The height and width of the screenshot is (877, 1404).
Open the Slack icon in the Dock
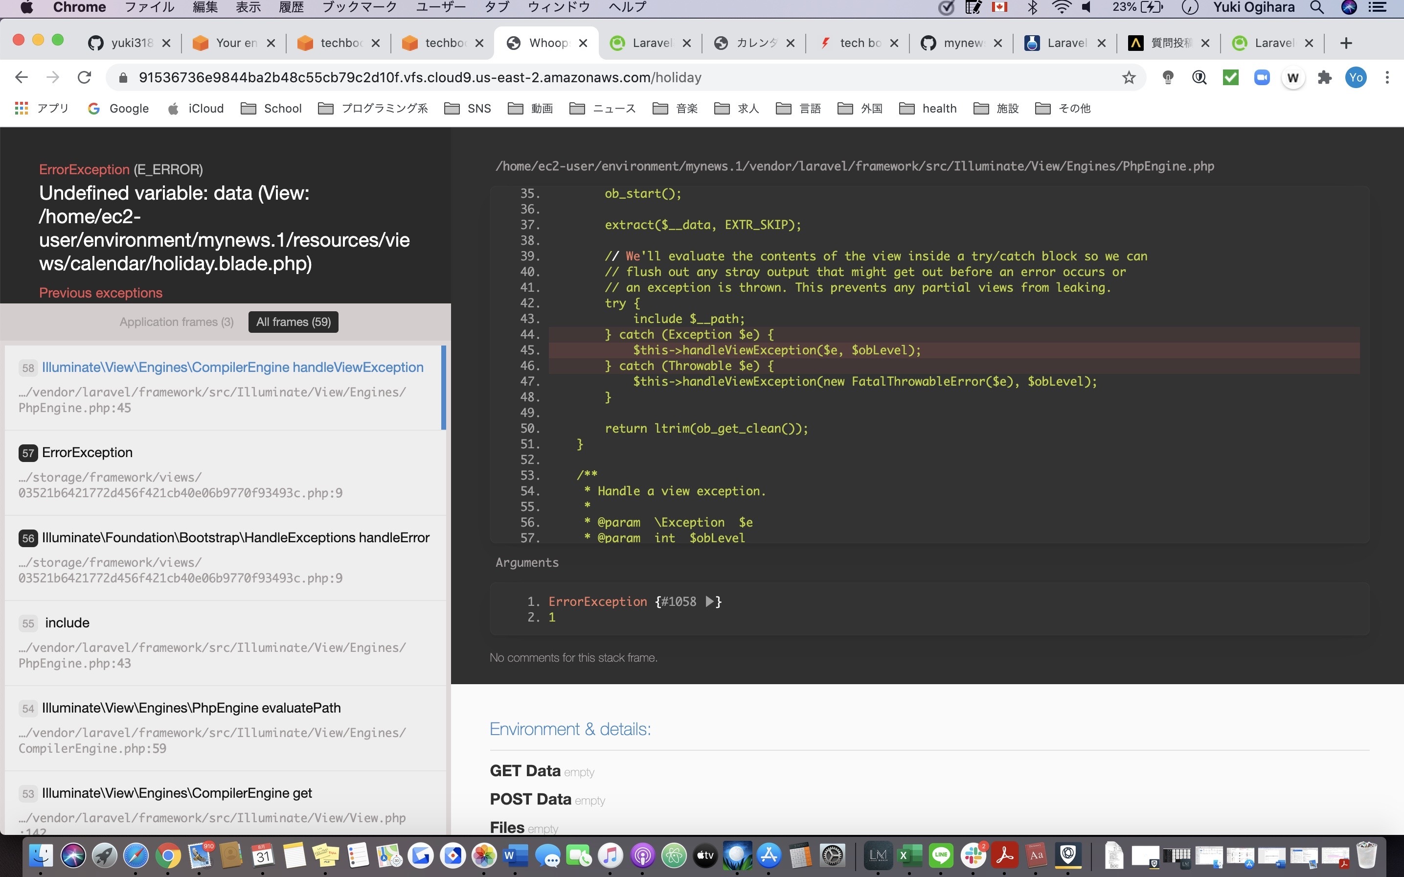coord(974,855)
